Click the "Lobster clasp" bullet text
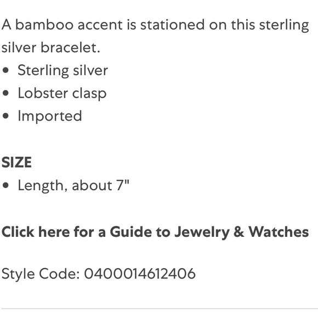The image size is (318, 318). click(62, 94)
